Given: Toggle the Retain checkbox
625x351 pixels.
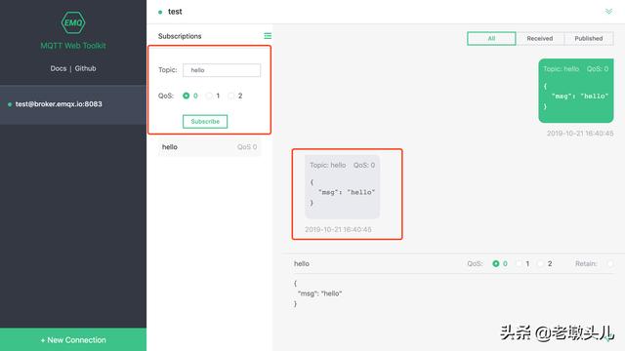Looking at the screenshot, I should tap(609, 263).
